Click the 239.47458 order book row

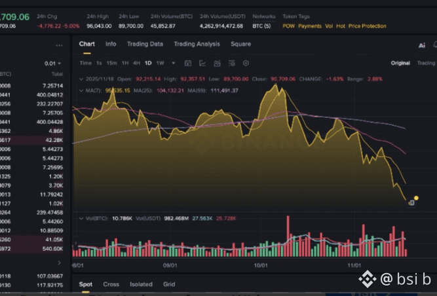(x=31, y=212)
